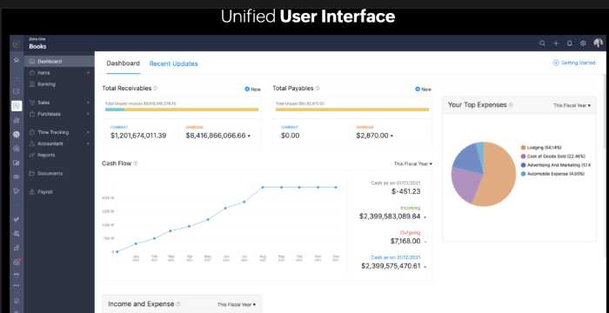
Task: Expand the overdue receivables amount dropdown
Action: (249, 136)
